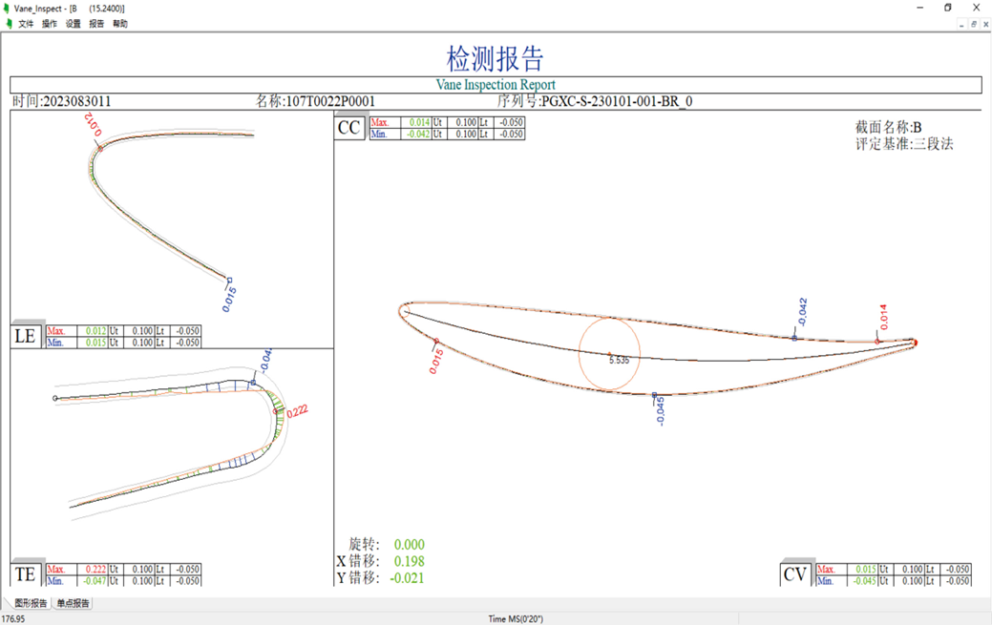Open the 帮助 menu
The height and width of the screenshot is (625, 992).
[120, 24]
